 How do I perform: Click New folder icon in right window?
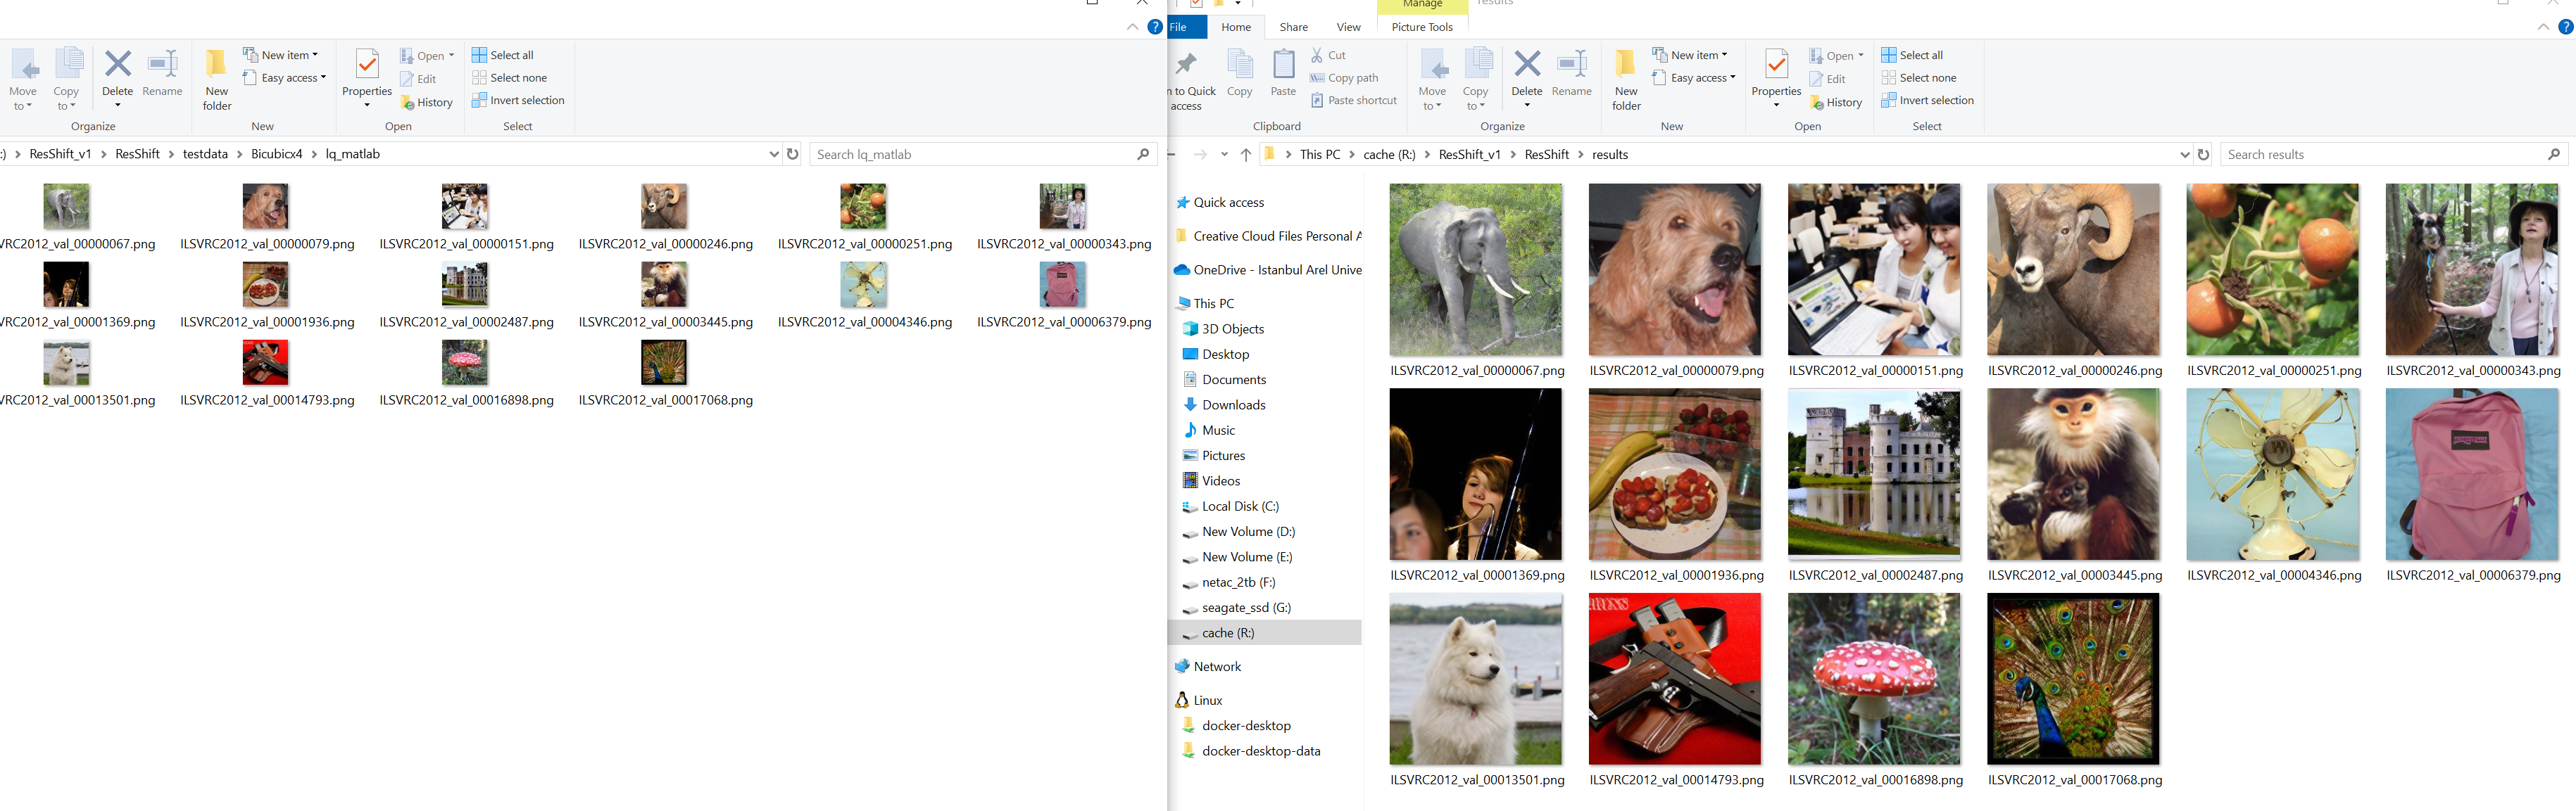tap(1626, 66)
